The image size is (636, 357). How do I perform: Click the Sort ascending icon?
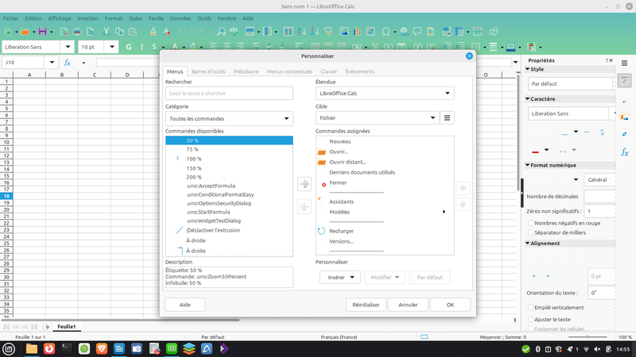(301, 32)
